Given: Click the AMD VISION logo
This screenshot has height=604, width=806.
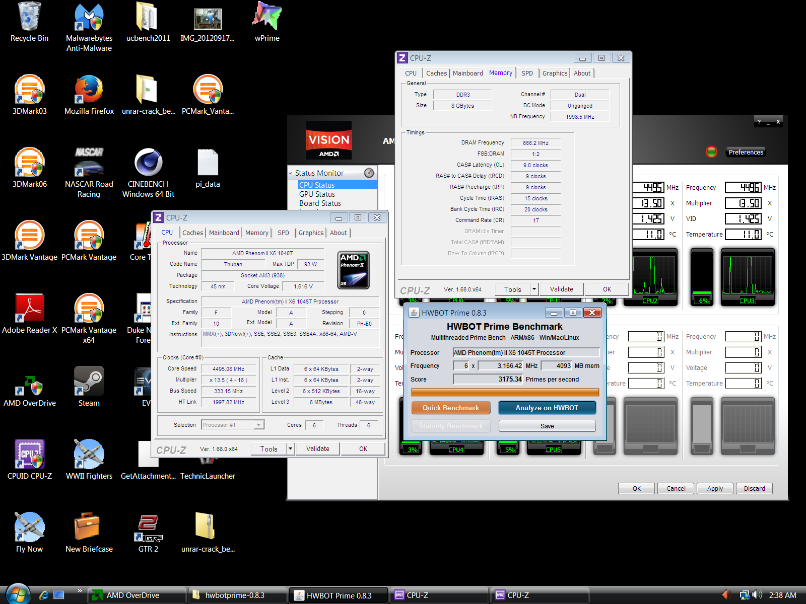Looking at the screenshot, I should [x=329, y=140].
